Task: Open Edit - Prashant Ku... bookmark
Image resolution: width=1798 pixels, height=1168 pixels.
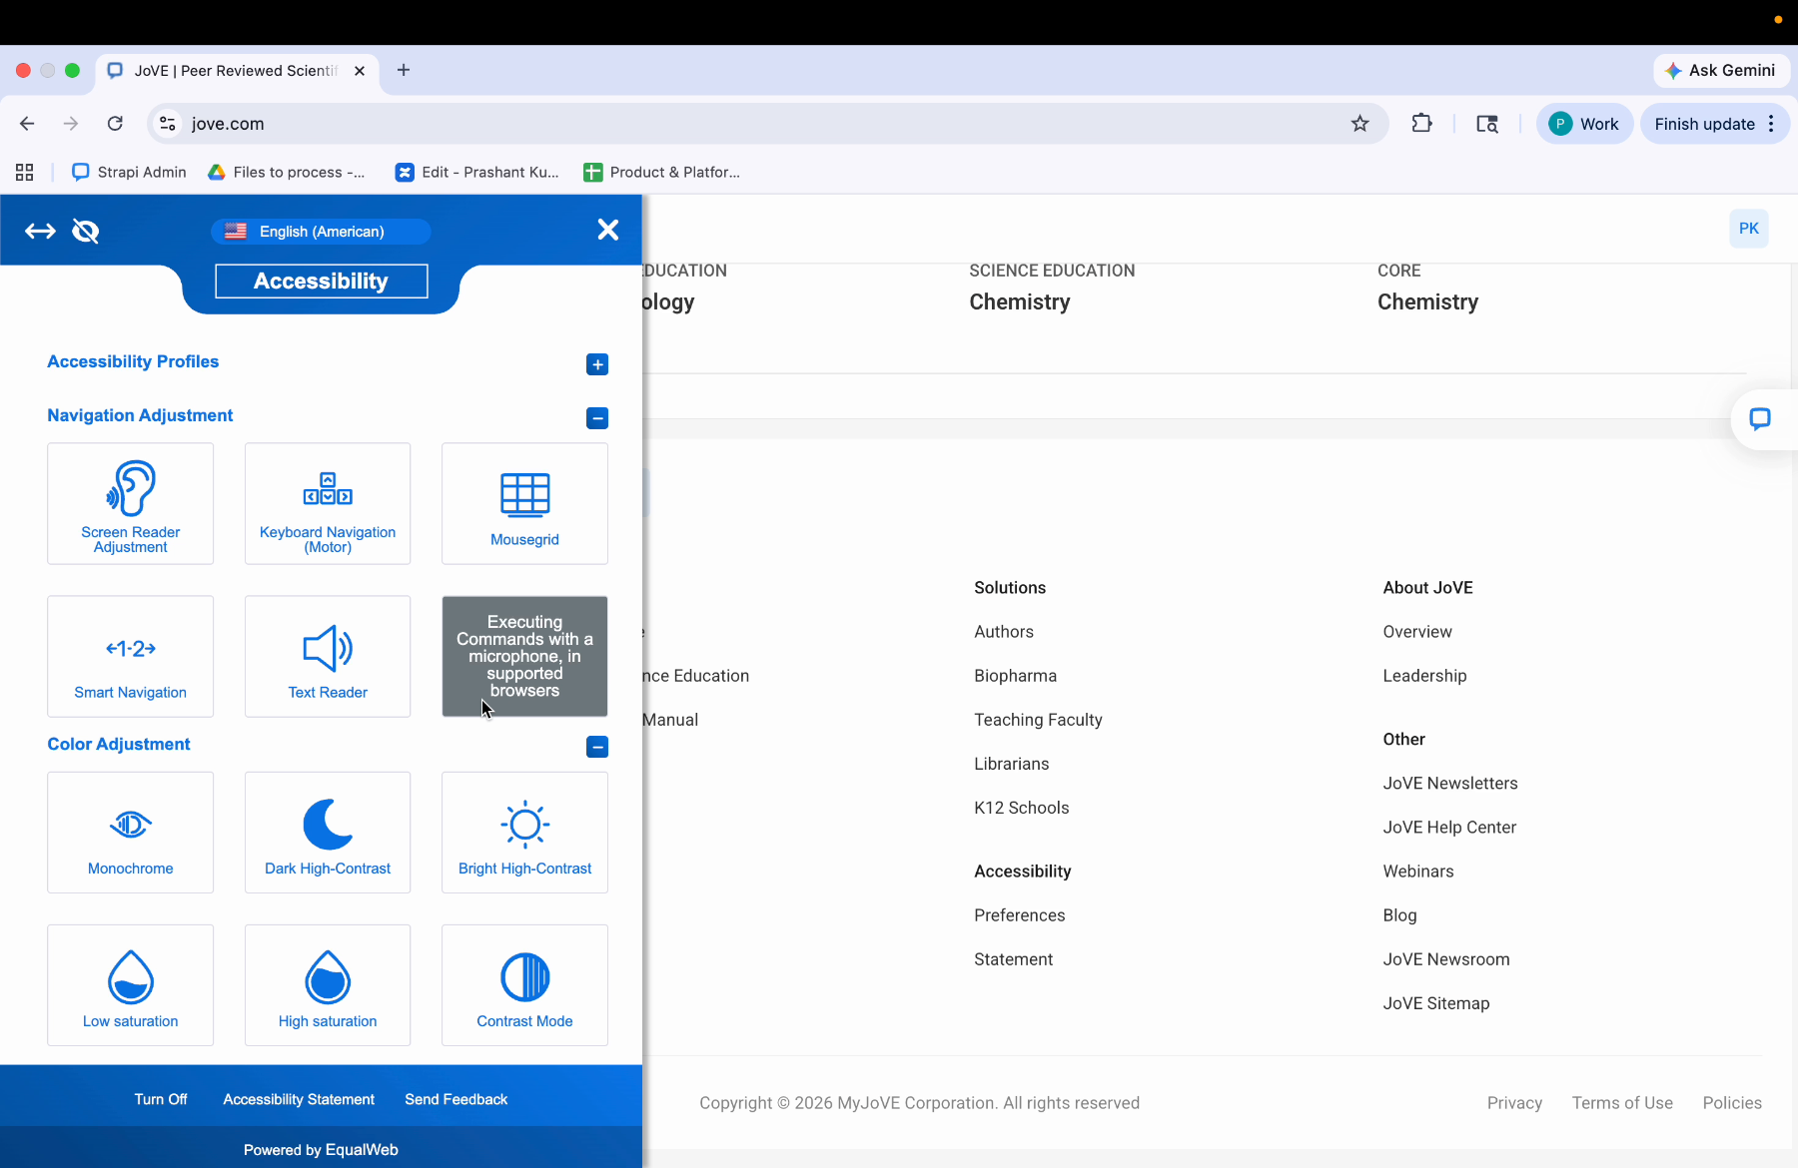Action: click(477, 173)
